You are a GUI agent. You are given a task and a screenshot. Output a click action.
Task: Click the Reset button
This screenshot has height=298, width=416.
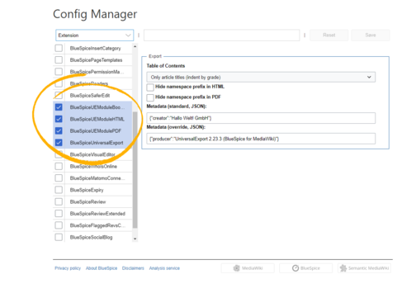(x=329, y=35)
